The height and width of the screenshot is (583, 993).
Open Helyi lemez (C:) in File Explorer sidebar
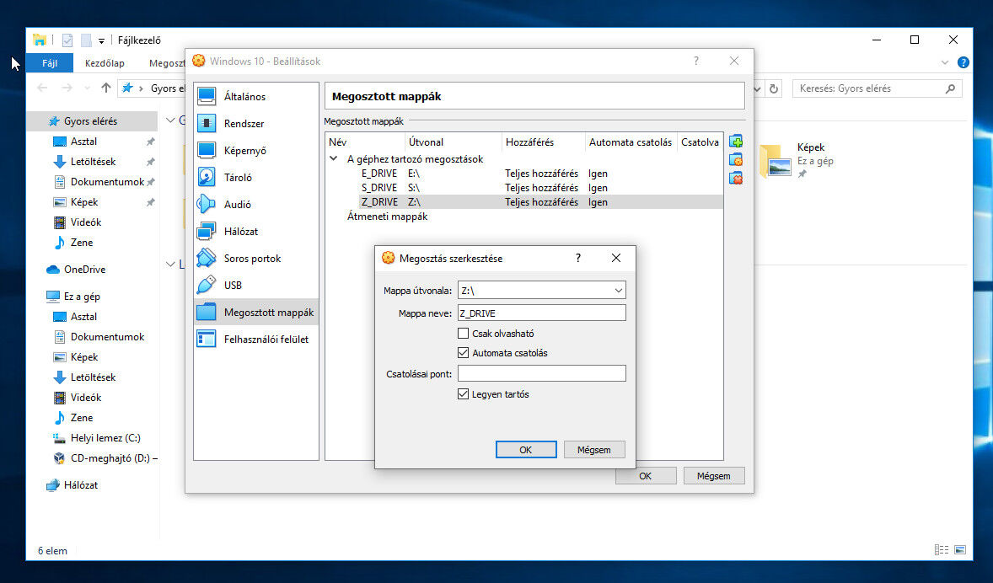pos(97,437)
